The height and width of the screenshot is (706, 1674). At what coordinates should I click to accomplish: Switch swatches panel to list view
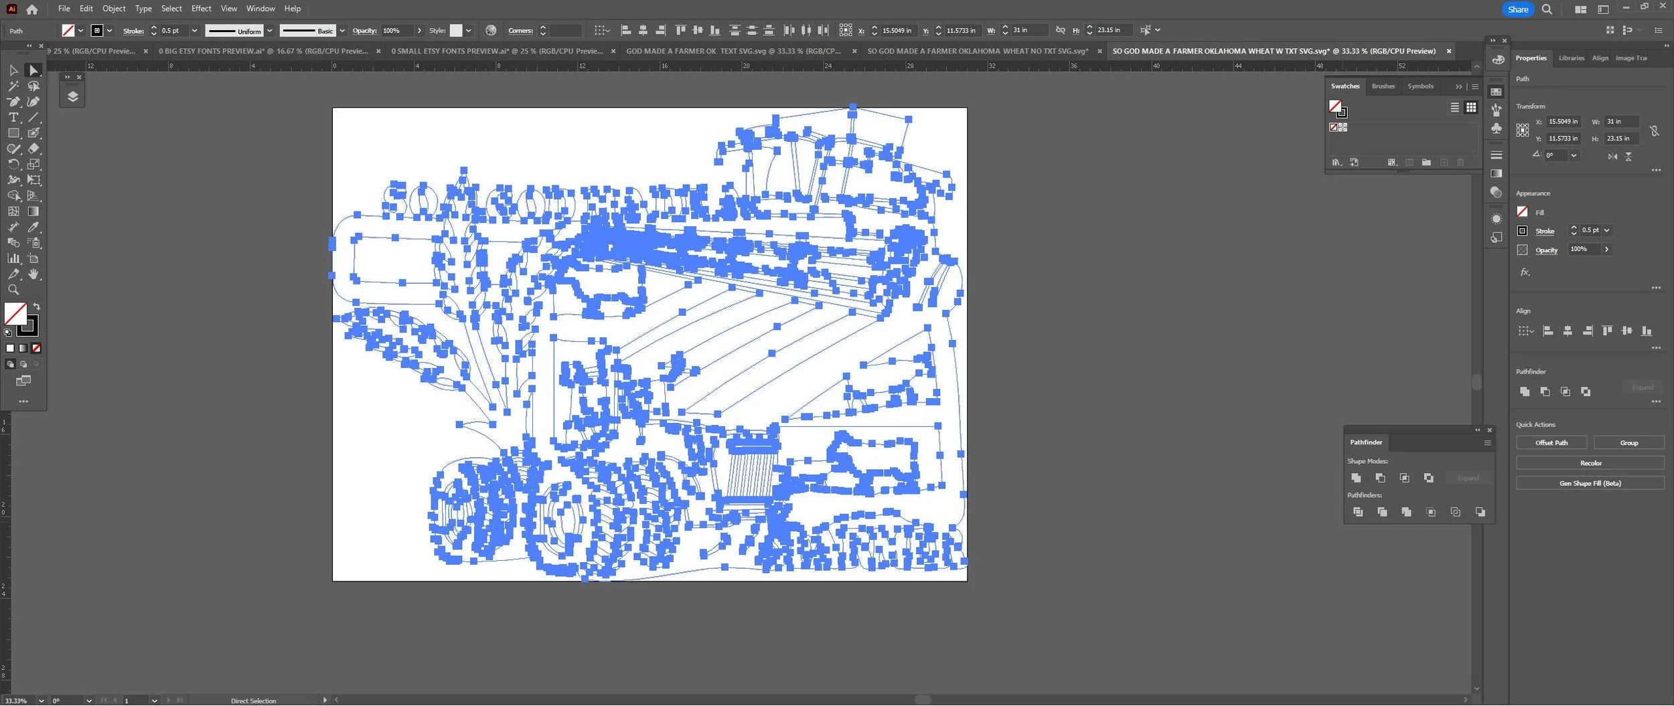point(1454,107)
